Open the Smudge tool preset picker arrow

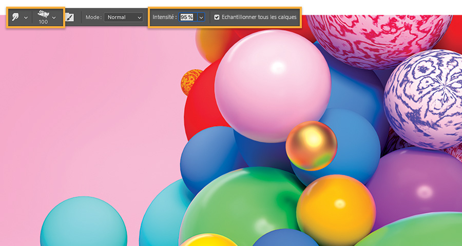click(26, 17)
